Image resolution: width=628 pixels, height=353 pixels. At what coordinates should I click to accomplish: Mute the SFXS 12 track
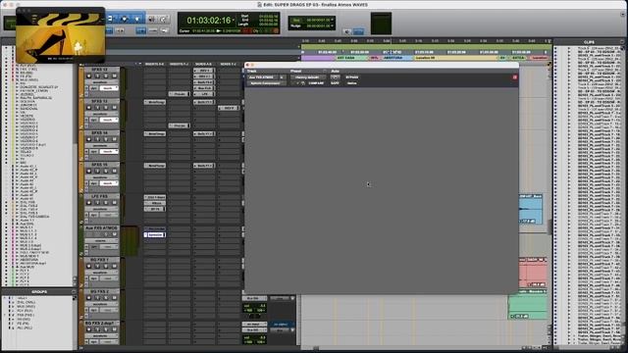coord(114,76)
